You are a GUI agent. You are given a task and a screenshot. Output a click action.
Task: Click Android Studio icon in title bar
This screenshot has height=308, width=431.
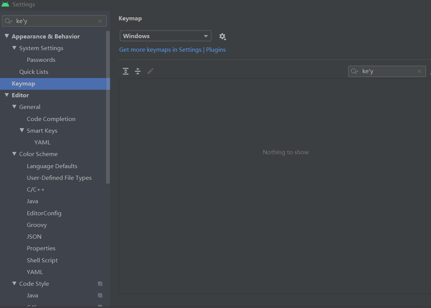pyautogui.click(x=5, y=5)
